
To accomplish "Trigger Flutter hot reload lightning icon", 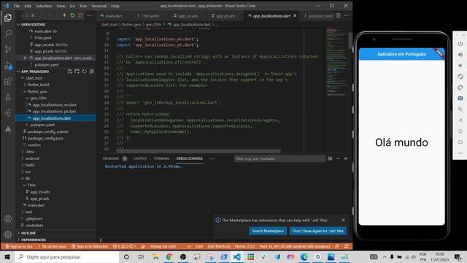I will (x=64, y=15).
